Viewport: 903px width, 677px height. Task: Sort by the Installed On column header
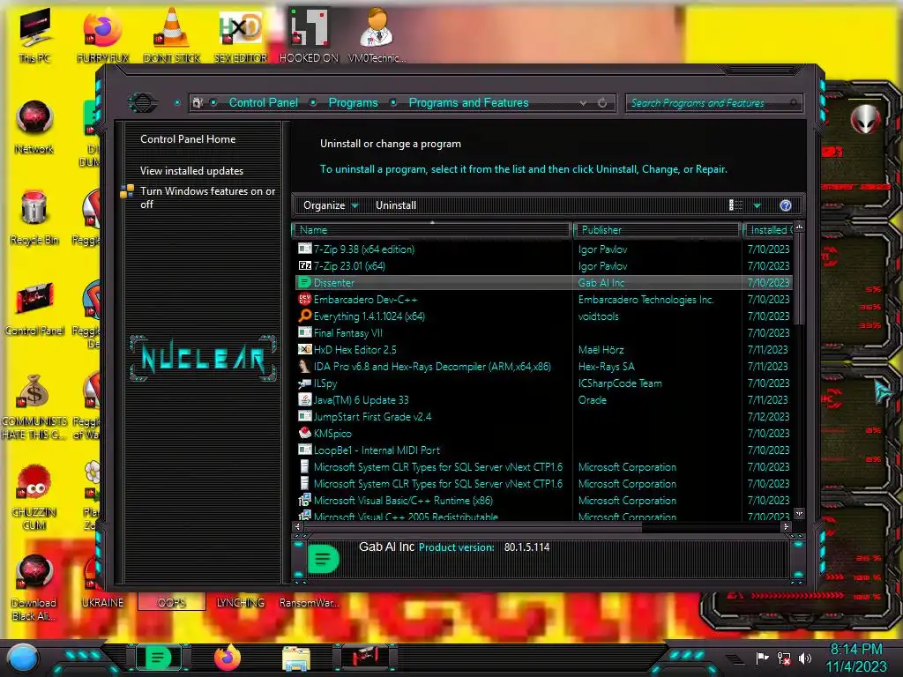pyautogui.click(x=769, y=230)
